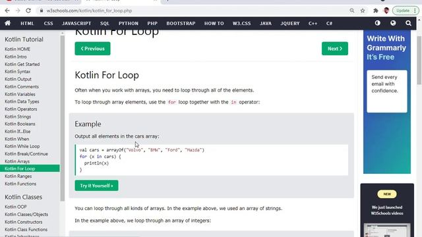
Task: Open C++ in top navigation
Action: click(x=313, y=24)
